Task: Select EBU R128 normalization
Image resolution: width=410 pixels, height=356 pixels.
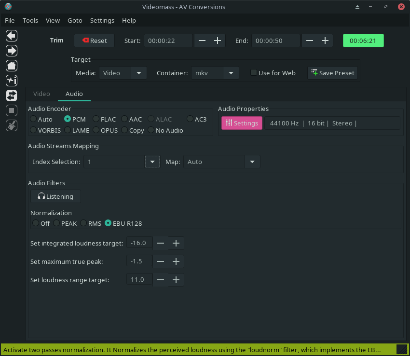Action: coord(123,223)
